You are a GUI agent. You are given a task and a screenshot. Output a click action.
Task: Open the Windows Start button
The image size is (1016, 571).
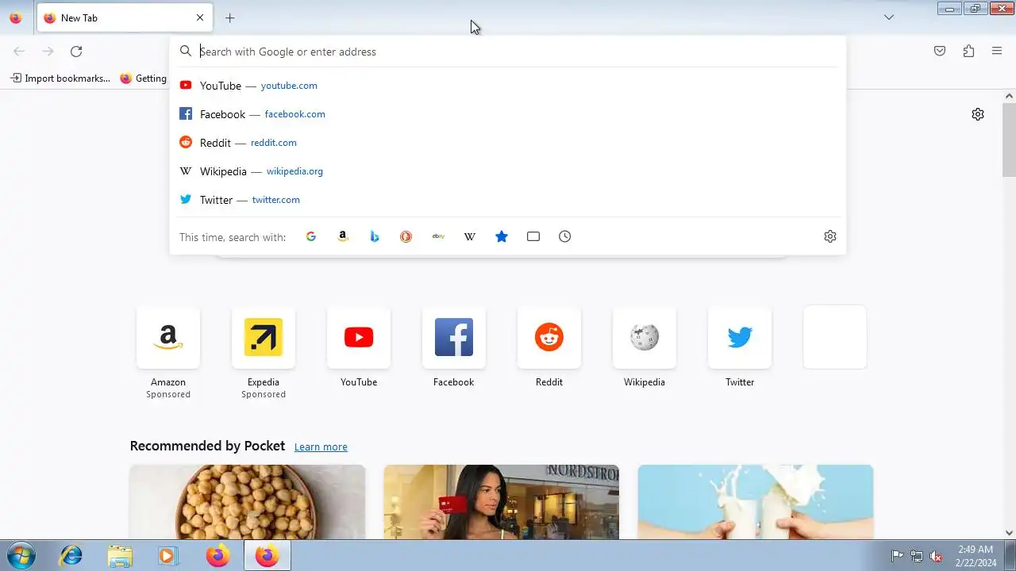(20, 556)
